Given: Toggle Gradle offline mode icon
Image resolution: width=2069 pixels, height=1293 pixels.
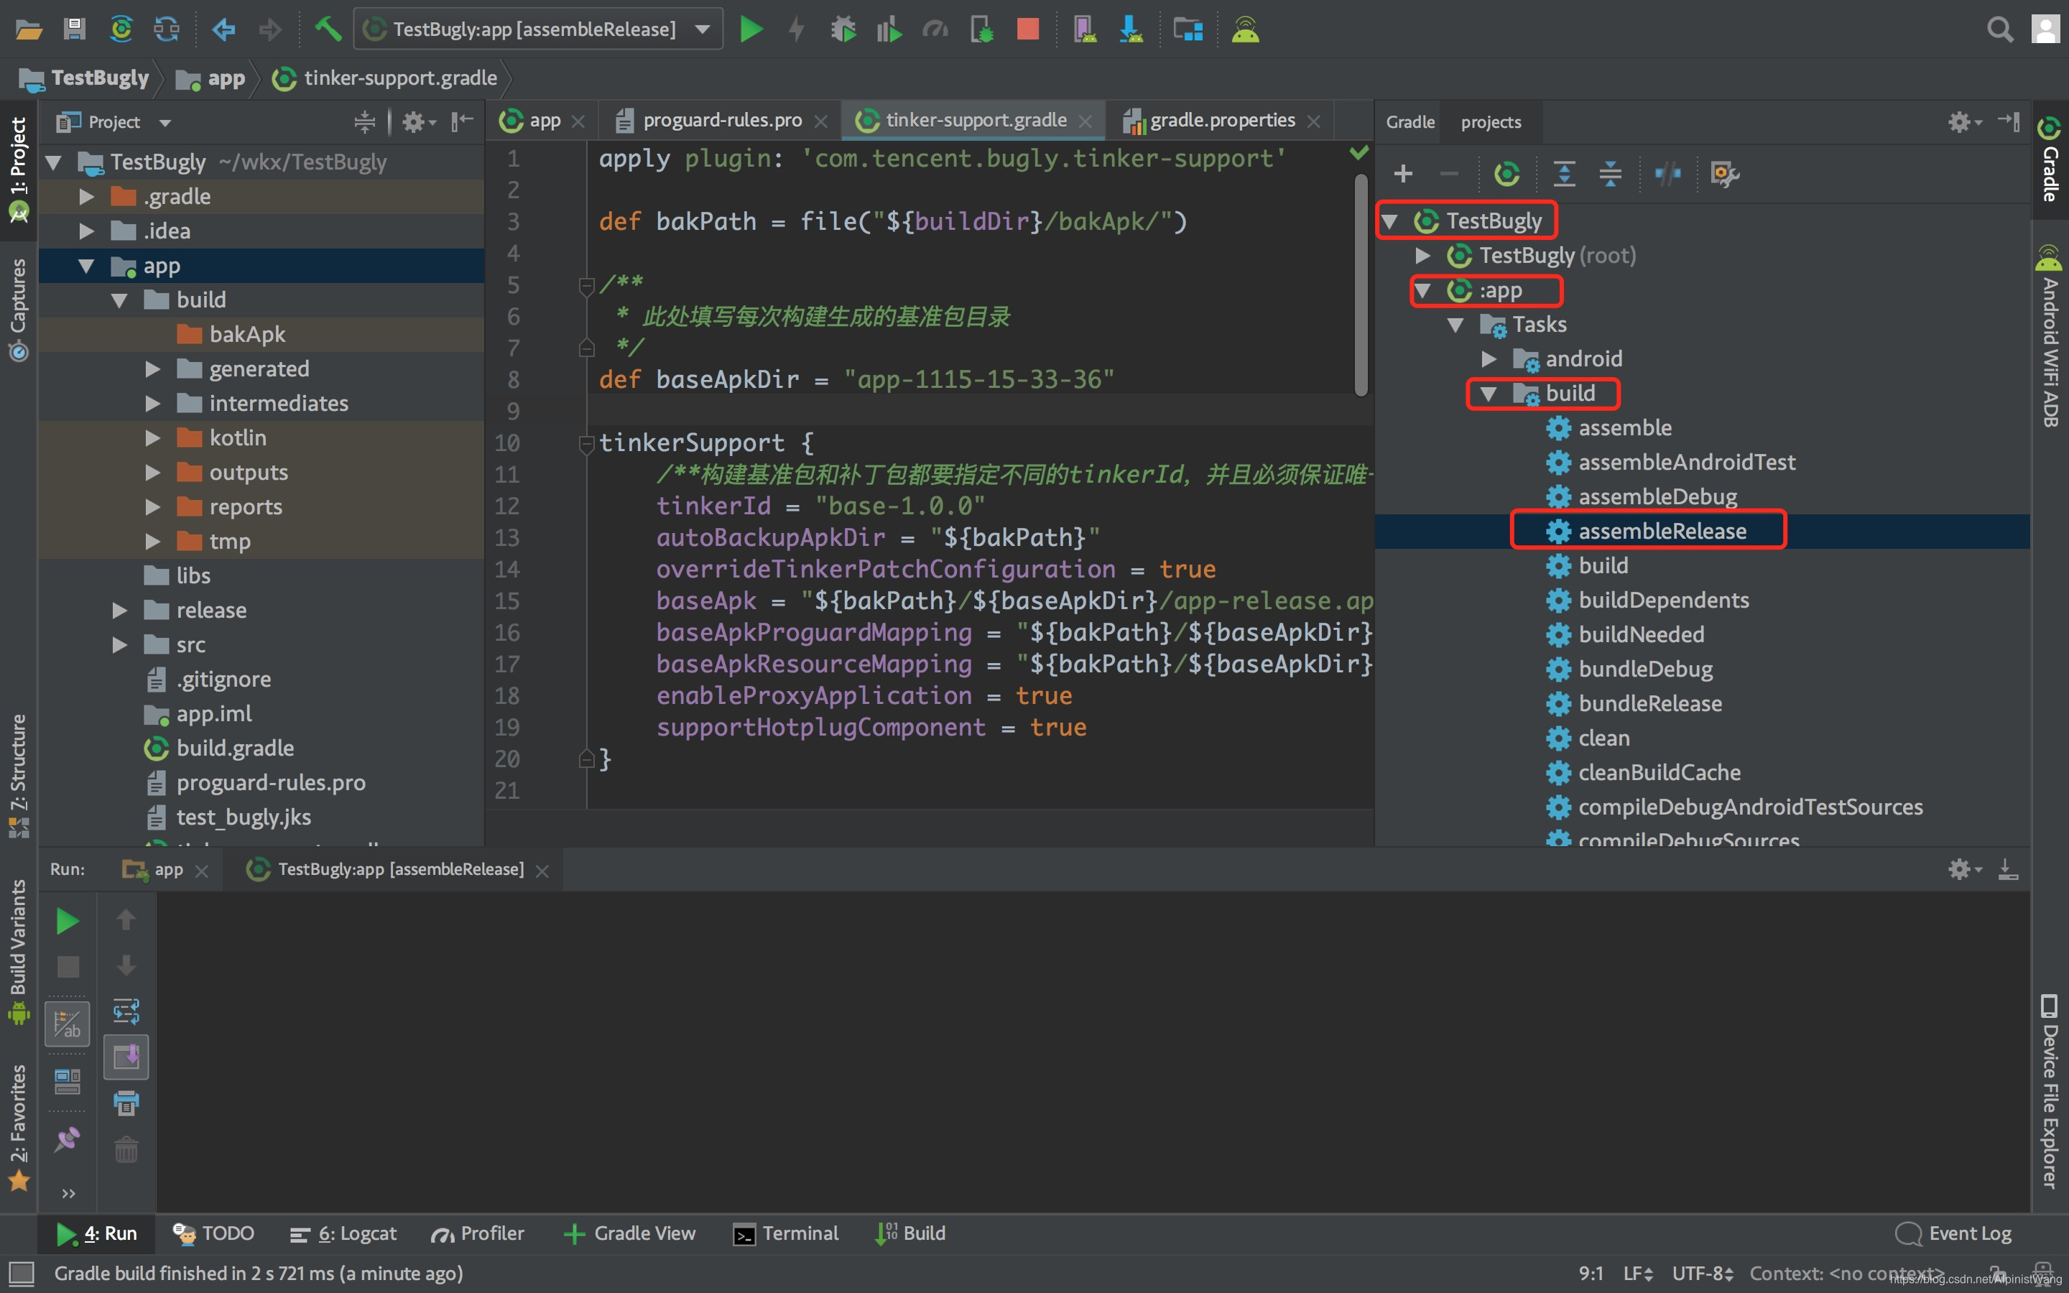Looking at the screenshot, I should click(x=1667, y=174).
